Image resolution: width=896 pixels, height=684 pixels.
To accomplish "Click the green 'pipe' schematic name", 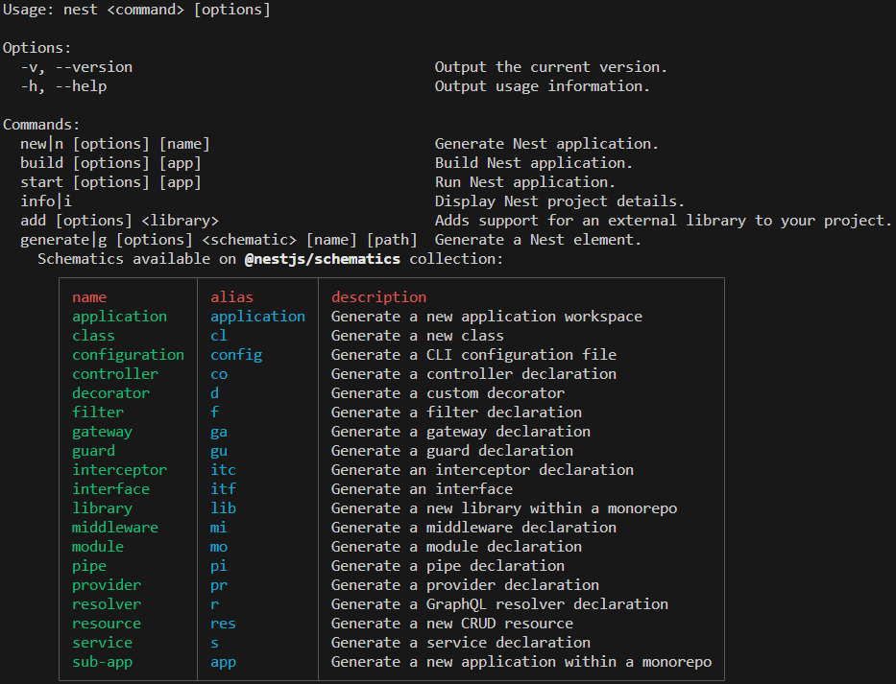I will 89,566.
